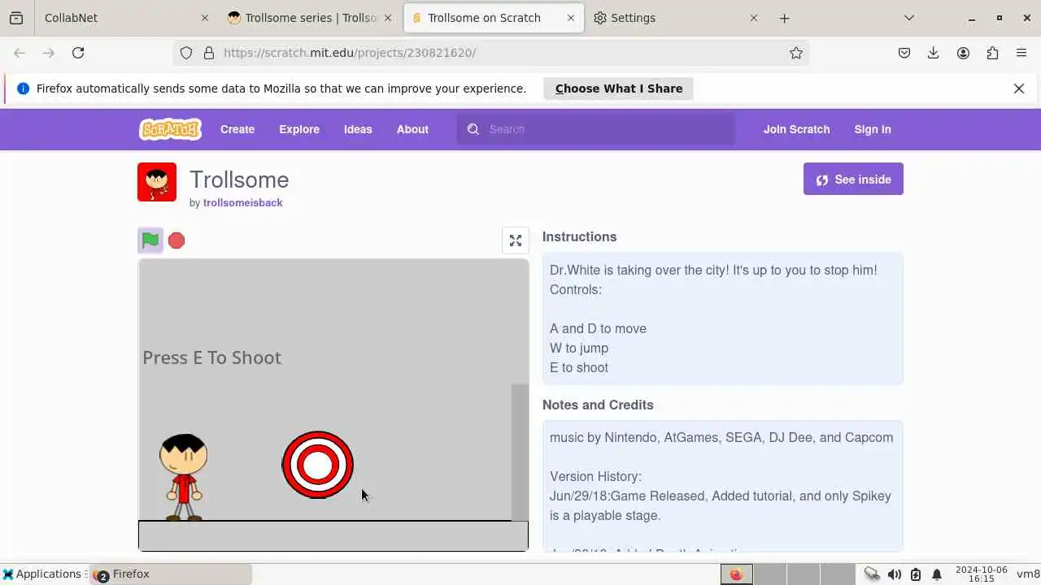The height and width of the screenshot is (585, 1041).
Task: Open Save to Pocket icon
Action: click(904, 53)
